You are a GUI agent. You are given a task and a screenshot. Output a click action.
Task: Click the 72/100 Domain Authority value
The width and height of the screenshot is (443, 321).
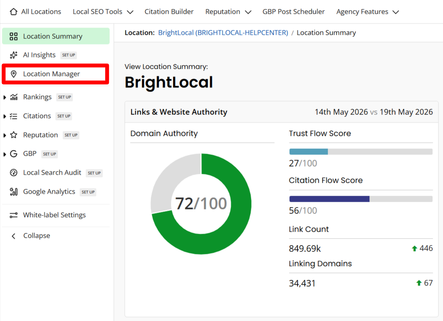[x=201, y=203]
